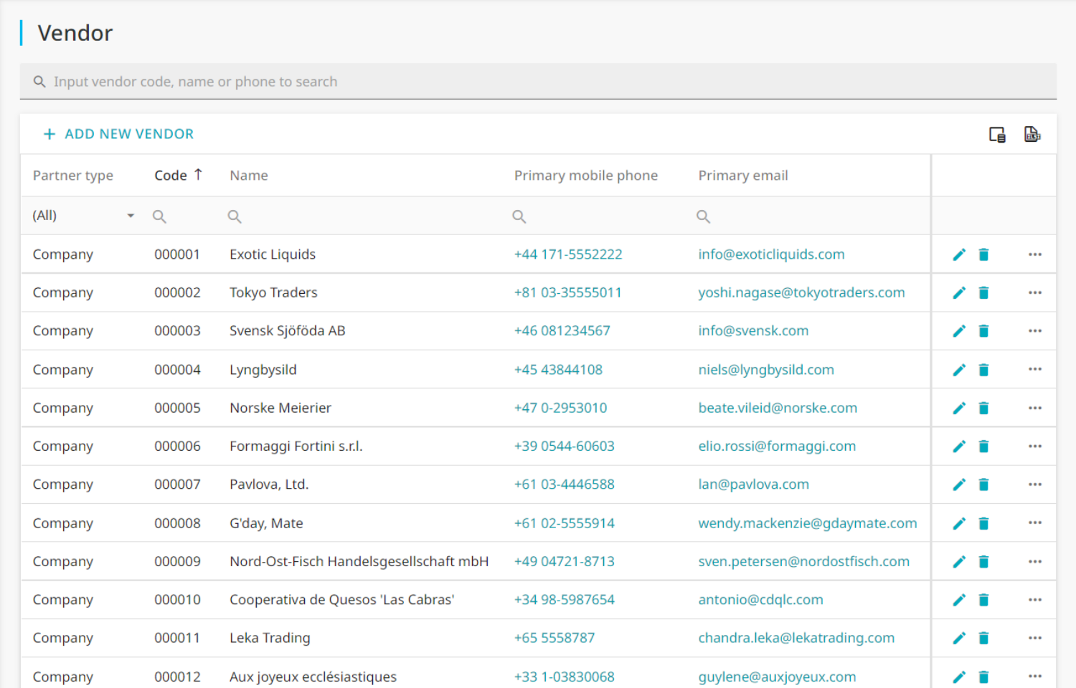
Task: Click phone number +46 081234567
Action: [x=562, y=330]
